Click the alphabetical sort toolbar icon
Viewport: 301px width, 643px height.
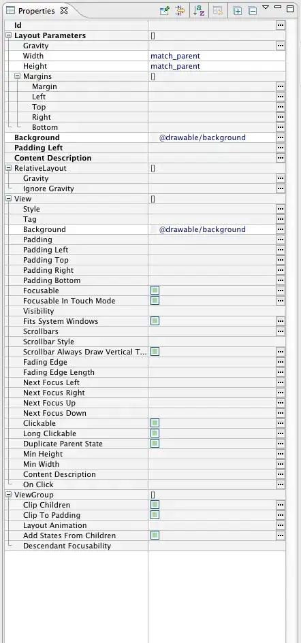point(199,11)
